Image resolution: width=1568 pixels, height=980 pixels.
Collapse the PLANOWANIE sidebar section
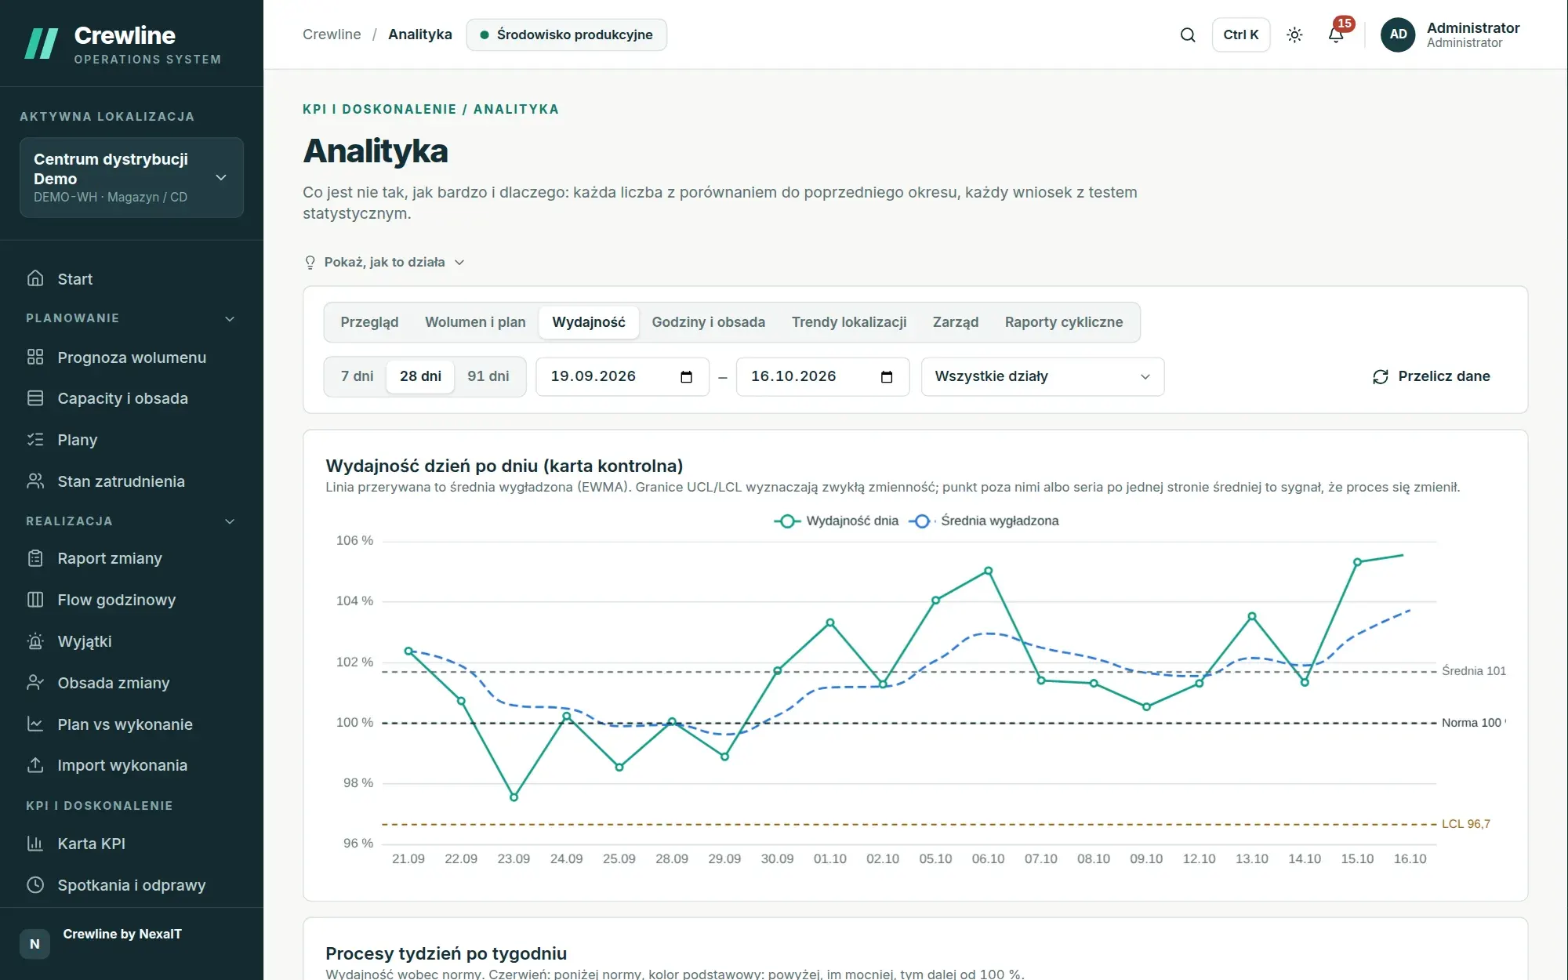pos(132,318)
